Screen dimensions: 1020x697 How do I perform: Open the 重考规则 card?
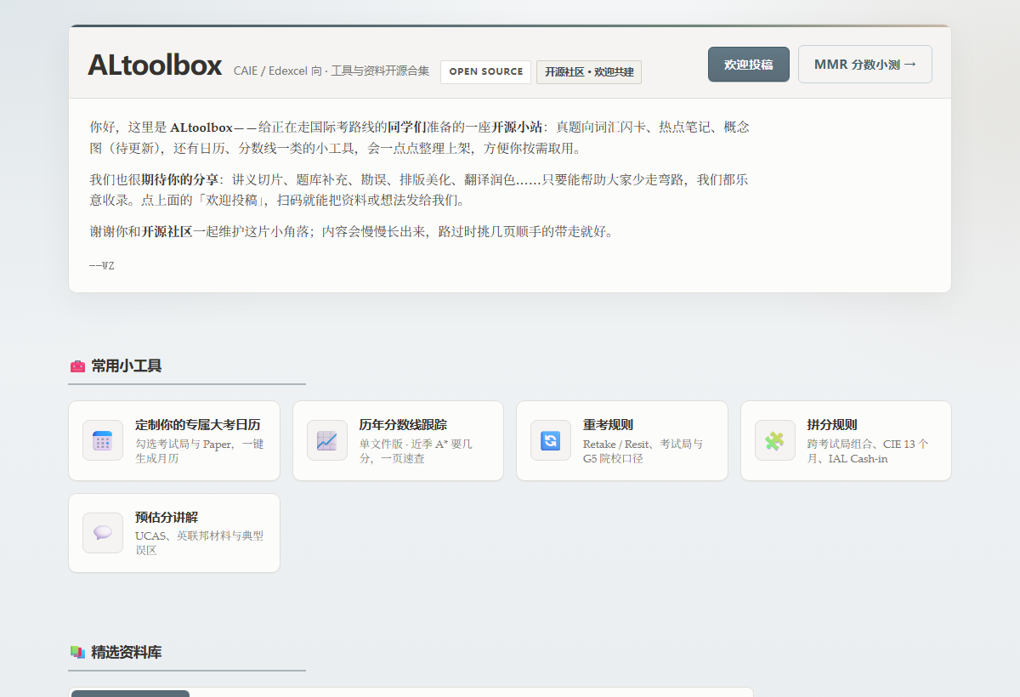pyautogui.click(x=622, y=440)
